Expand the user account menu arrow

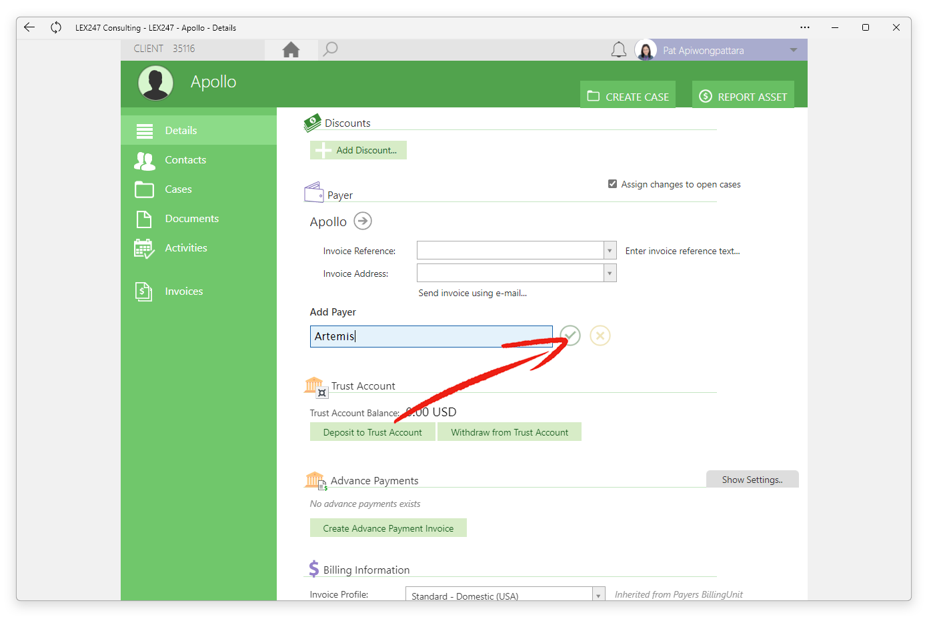[794, 50]
